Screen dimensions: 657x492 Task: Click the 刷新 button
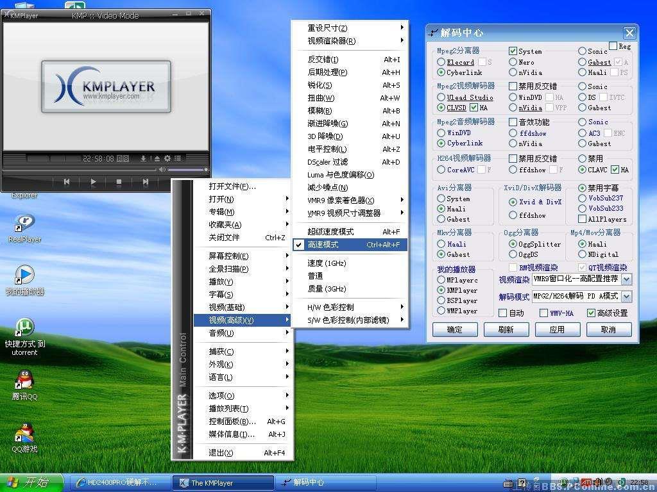tap(506, 329)
